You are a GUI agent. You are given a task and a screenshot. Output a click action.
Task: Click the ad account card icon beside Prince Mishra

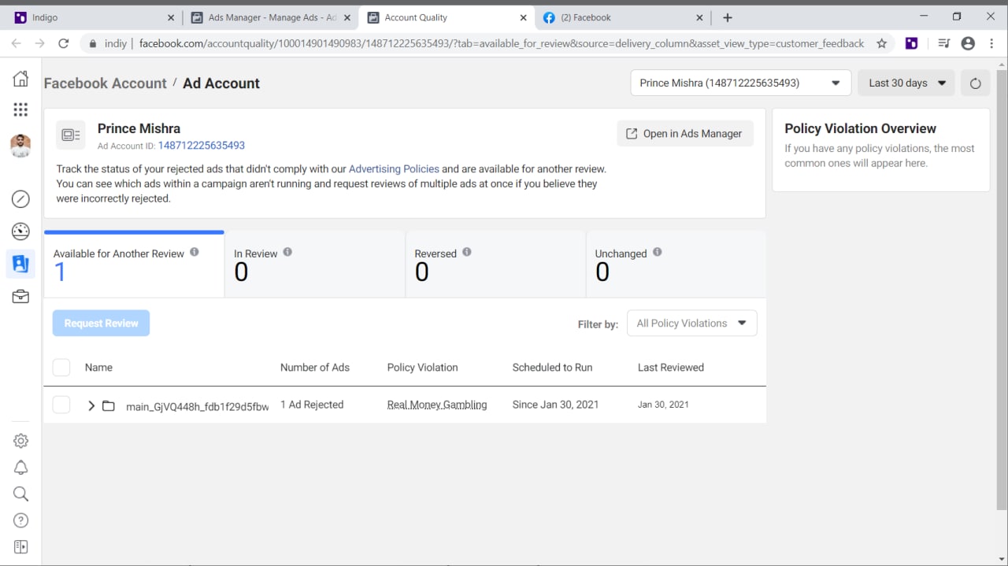pyautogui.click(x=71, y=135)
